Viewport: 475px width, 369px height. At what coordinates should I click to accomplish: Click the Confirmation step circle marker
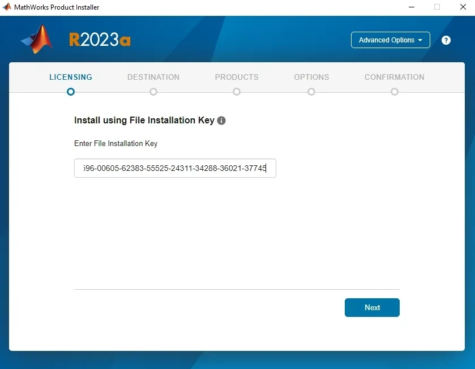click(x=394, y=92)
